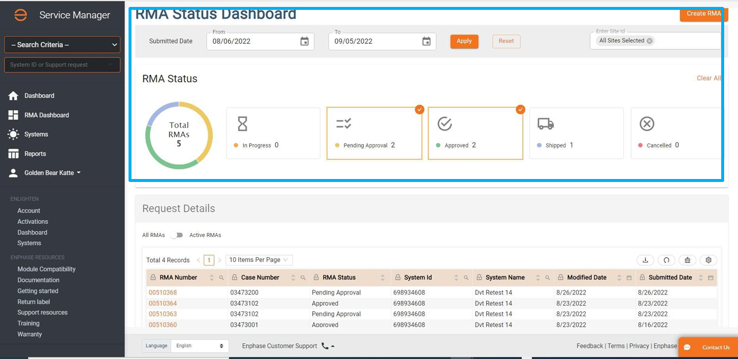Open search filter for RMA Number column
738x359 pixels.
tap(221, 278)
